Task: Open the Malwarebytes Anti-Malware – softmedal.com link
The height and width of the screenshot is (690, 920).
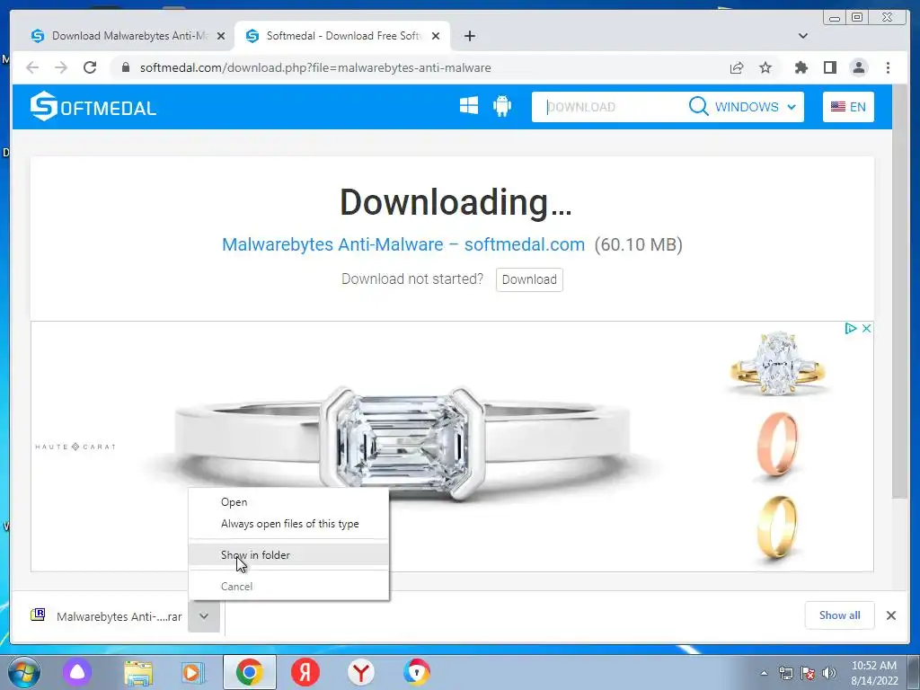Action: 403,244
